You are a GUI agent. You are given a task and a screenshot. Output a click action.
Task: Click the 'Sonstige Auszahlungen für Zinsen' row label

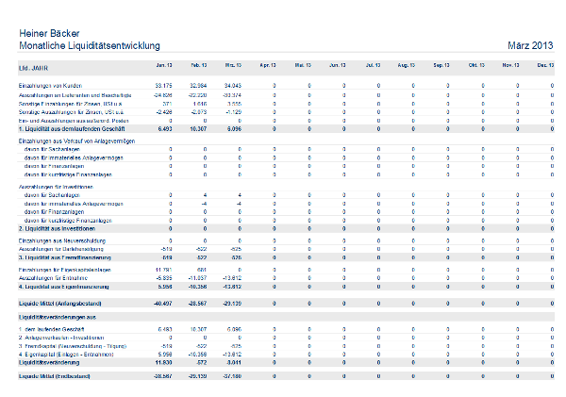pyautogui.click(x=71, y=112)
